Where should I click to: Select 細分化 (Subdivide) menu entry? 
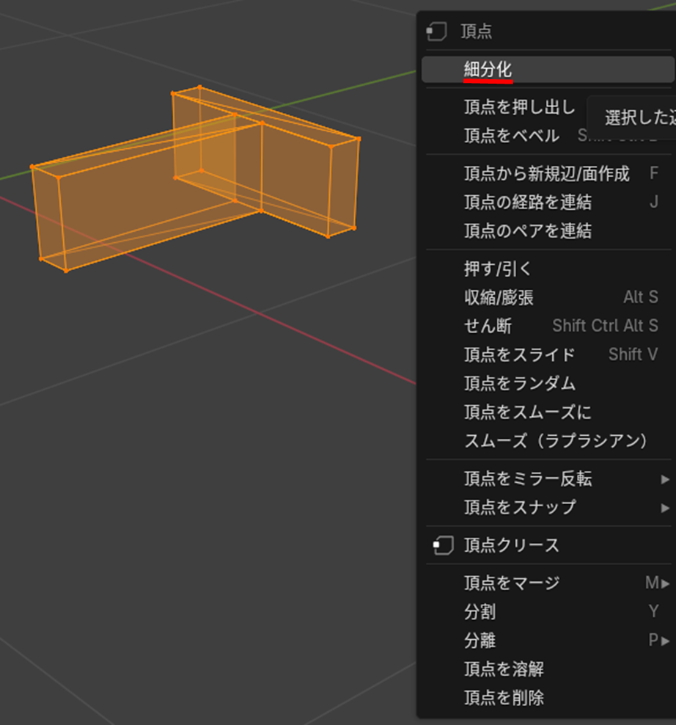[x=548, y=70]
